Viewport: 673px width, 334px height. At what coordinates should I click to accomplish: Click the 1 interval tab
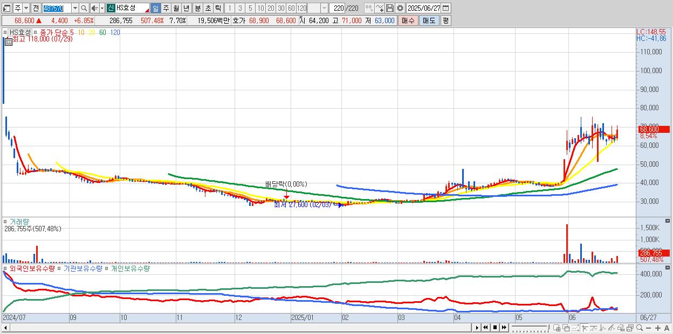[x=229, y=8]
